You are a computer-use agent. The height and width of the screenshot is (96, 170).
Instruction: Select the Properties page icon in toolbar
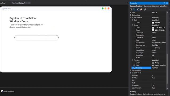pos(138,10)
